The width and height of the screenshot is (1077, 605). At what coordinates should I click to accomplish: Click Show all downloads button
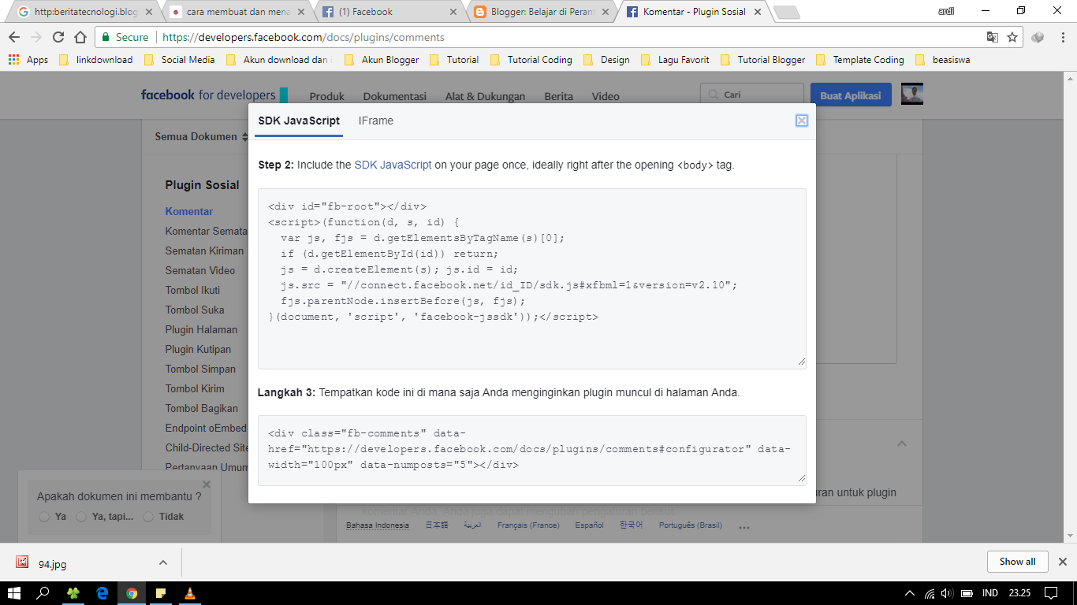[1017, 562]
